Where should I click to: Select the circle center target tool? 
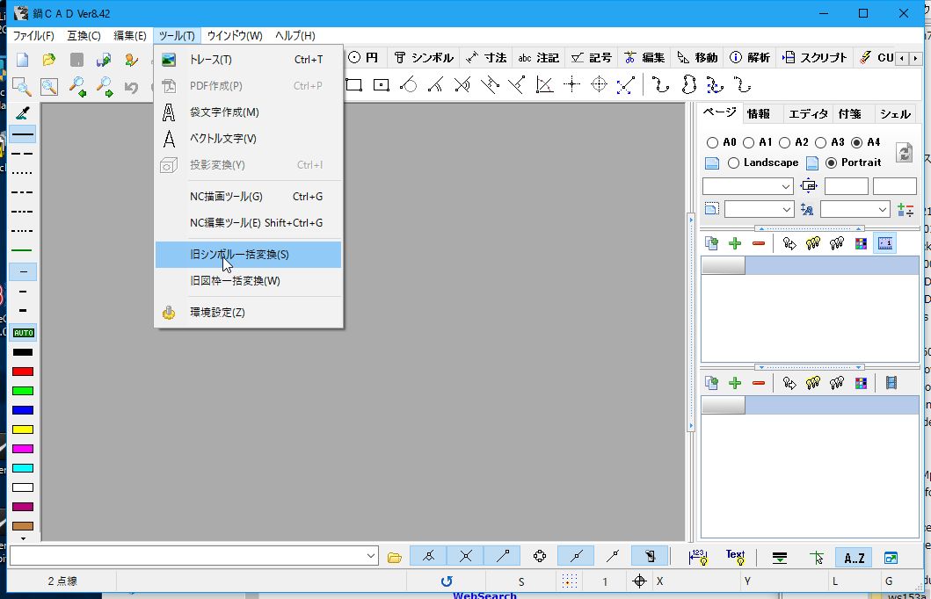pos(599,85)
